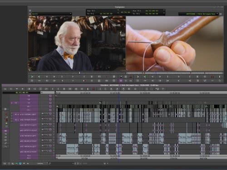Image resolution: width=227 pixels, height=170 pixels.
Task: Click the up-triangle icon in timeline top toolbar
Action: pos(23,89)
